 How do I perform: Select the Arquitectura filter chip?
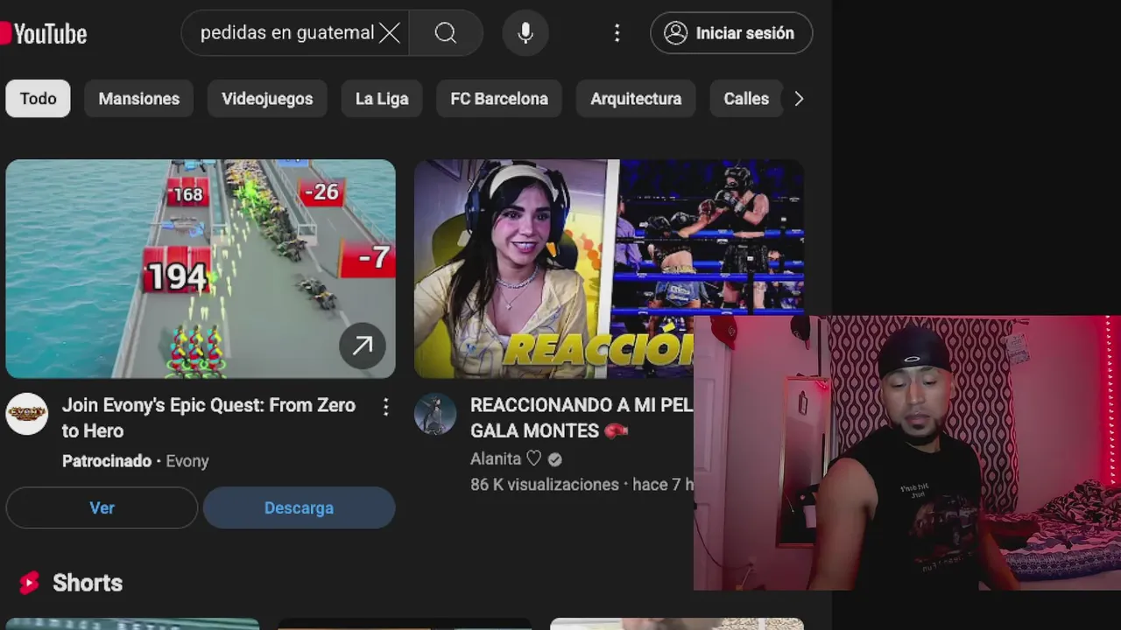636,99
